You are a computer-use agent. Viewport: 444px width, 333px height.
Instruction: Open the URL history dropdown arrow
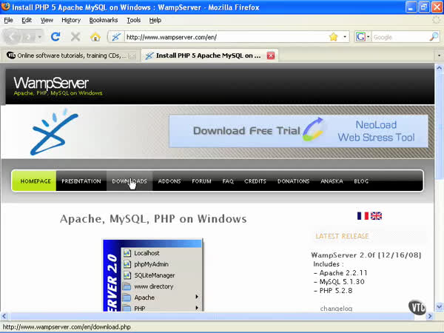[344, 36]
